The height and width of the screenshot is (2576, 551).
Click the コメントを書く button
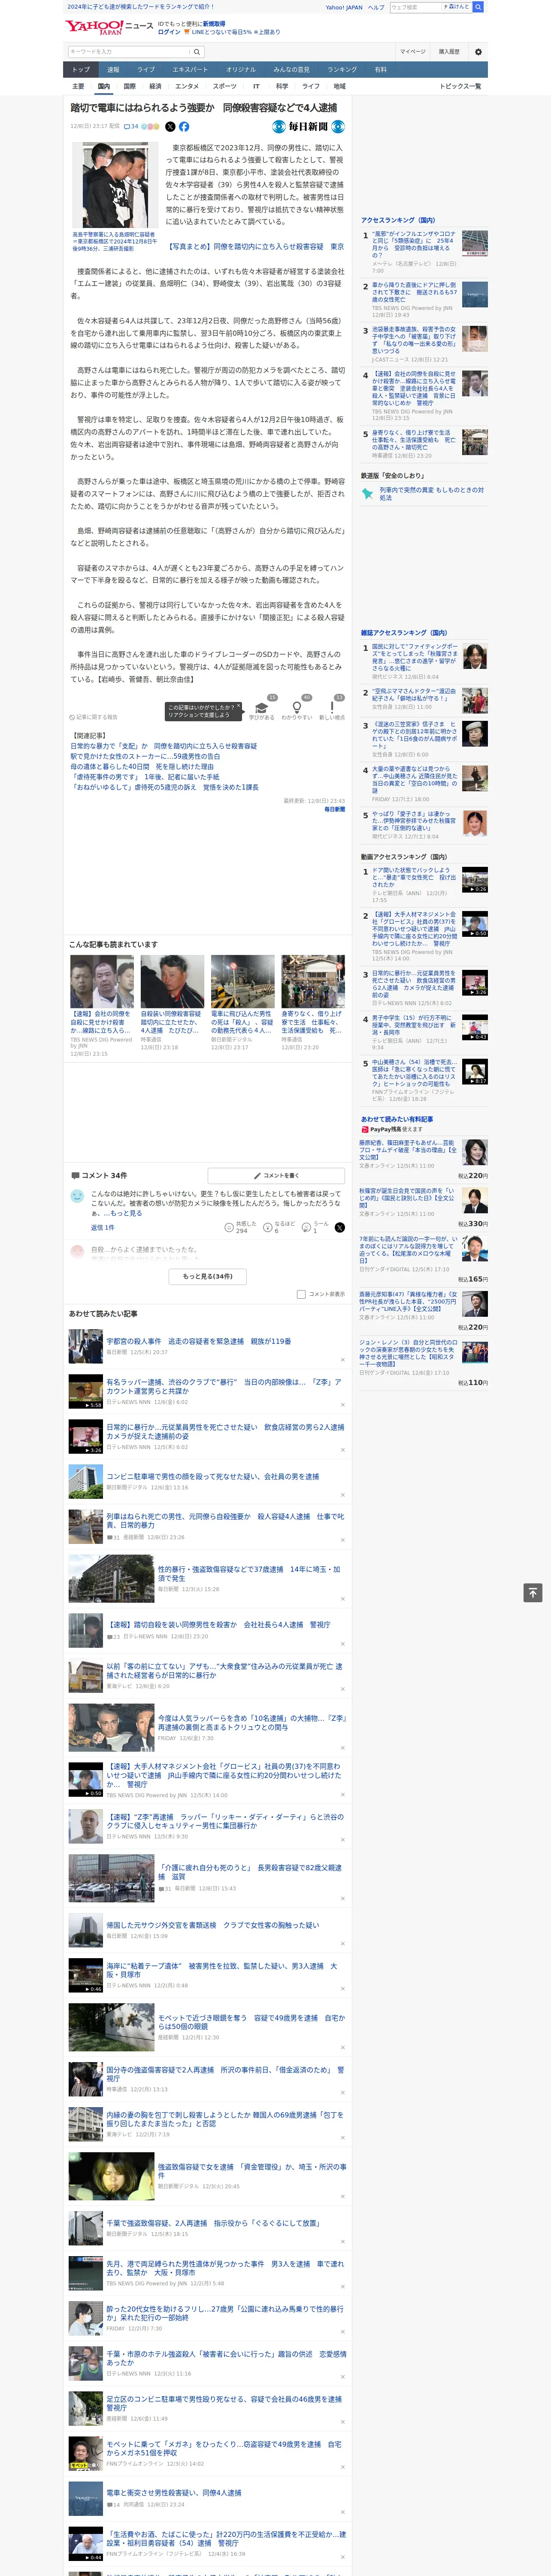pyautogui.click(x=275, y=1175)
